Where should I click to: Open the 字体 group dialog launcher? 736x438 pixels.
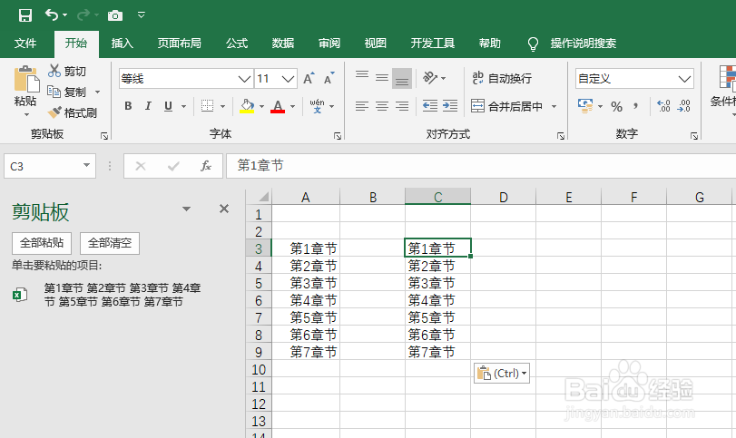[337, 136]
